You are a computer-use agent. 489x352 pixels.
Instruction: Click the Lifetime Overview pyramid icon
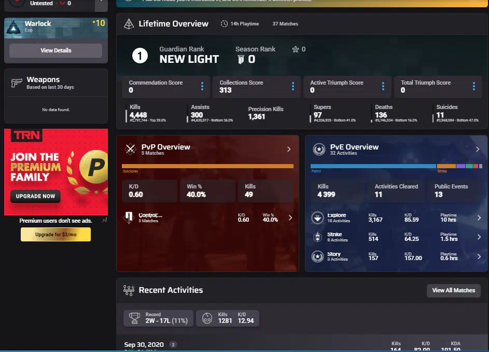click(x=128, y=24)
